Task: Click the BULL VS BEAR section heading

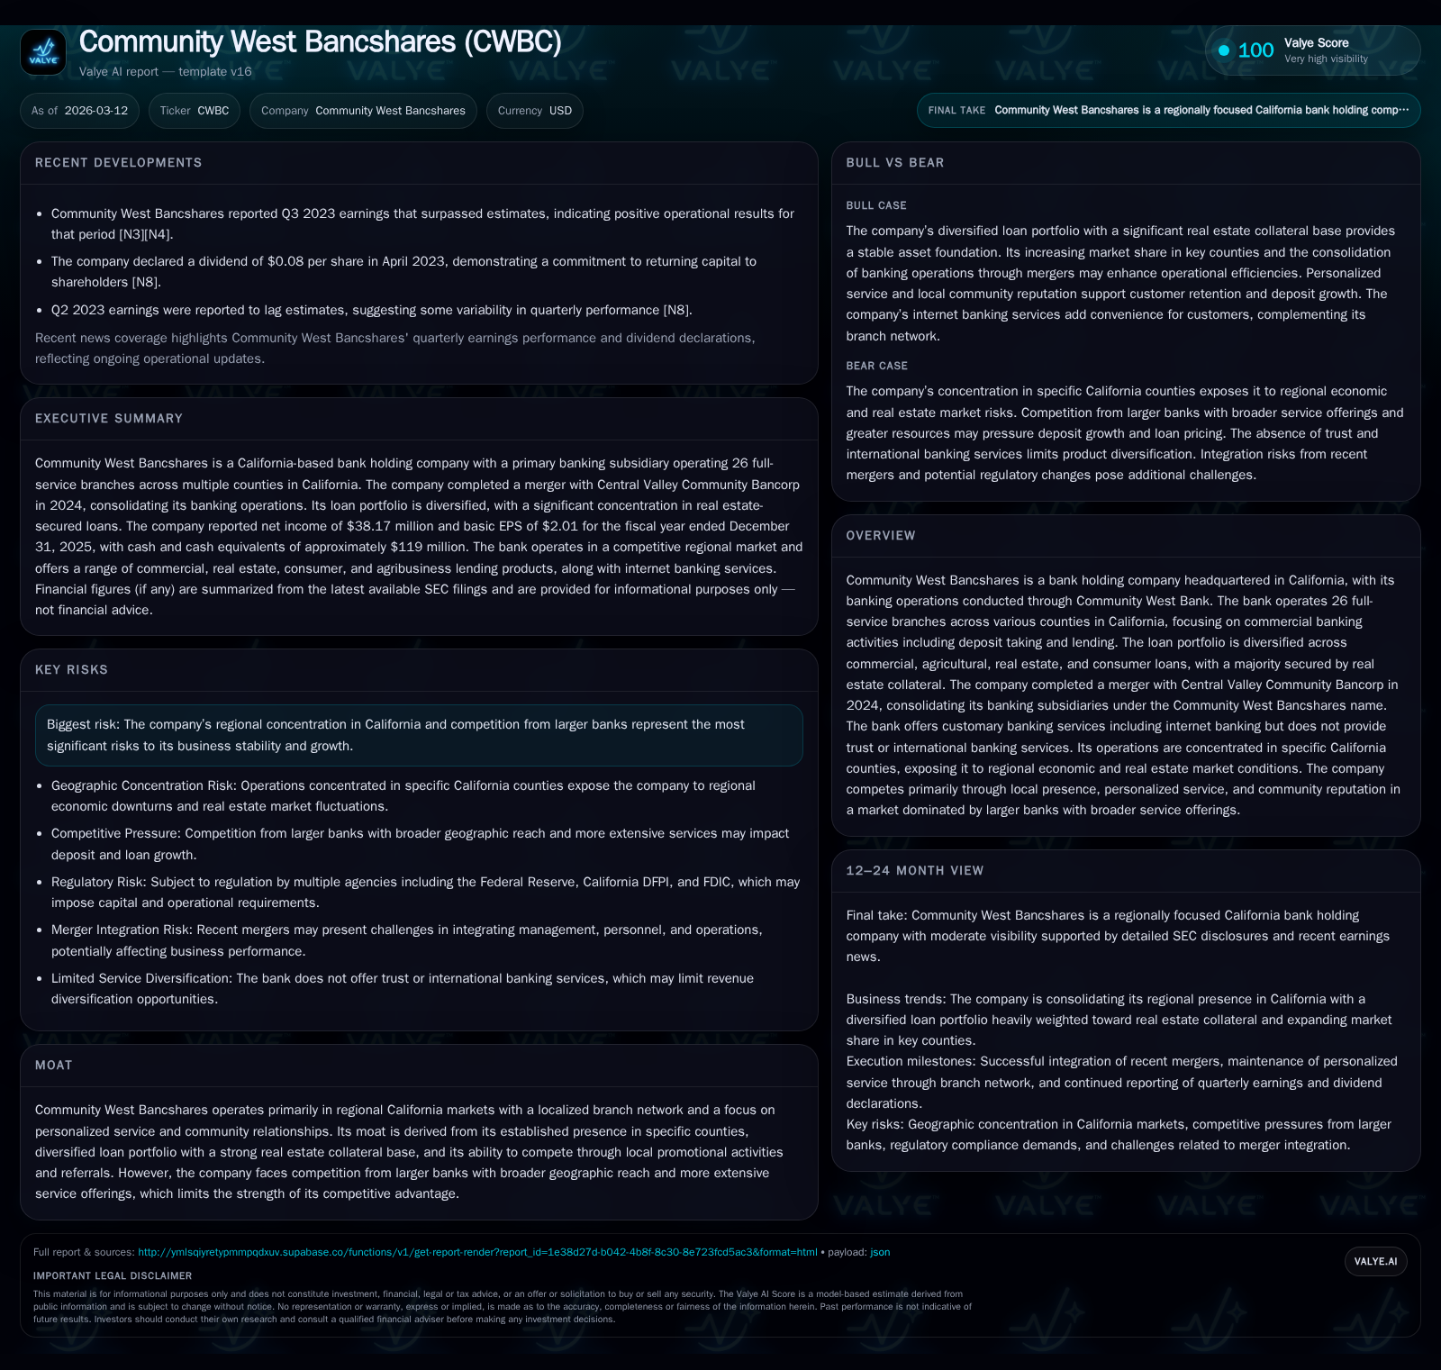Action: point(895,163)
